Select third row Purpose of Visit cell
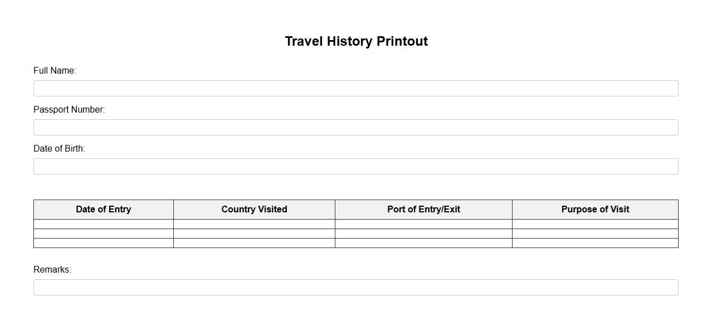 [x=595, y=243]
